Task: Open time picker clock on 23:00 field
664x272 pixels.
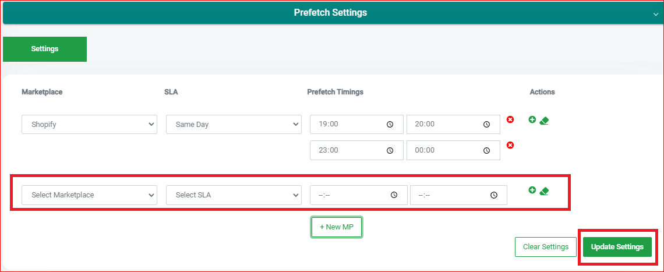Action: (390, 150)
